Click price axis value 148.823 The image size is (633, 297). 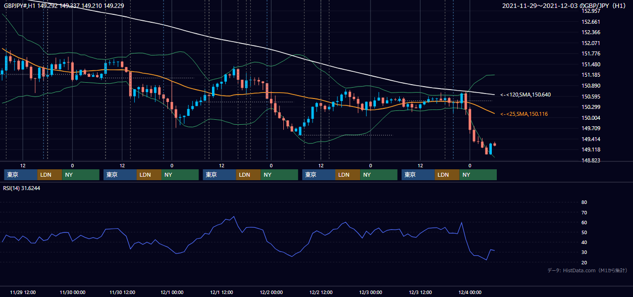[x=591, y=160]
